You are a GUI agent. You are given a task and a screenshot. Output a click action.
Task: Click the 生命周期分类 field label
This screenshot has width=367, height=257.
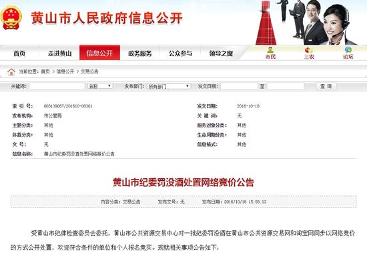212,135
